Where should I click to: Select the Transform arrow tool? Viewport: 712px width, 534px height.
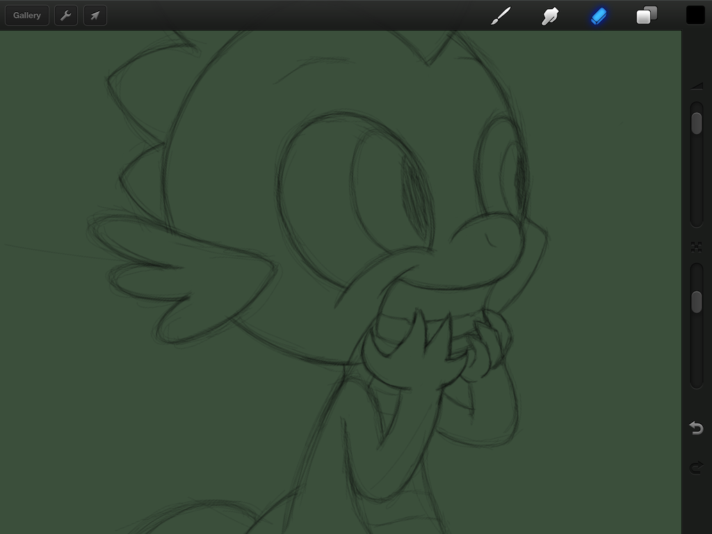coord(95,15)
